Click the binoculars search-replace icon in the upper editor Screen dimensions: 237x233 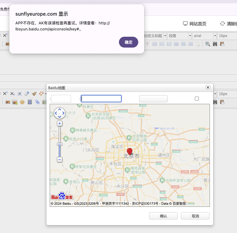[215, 44]
